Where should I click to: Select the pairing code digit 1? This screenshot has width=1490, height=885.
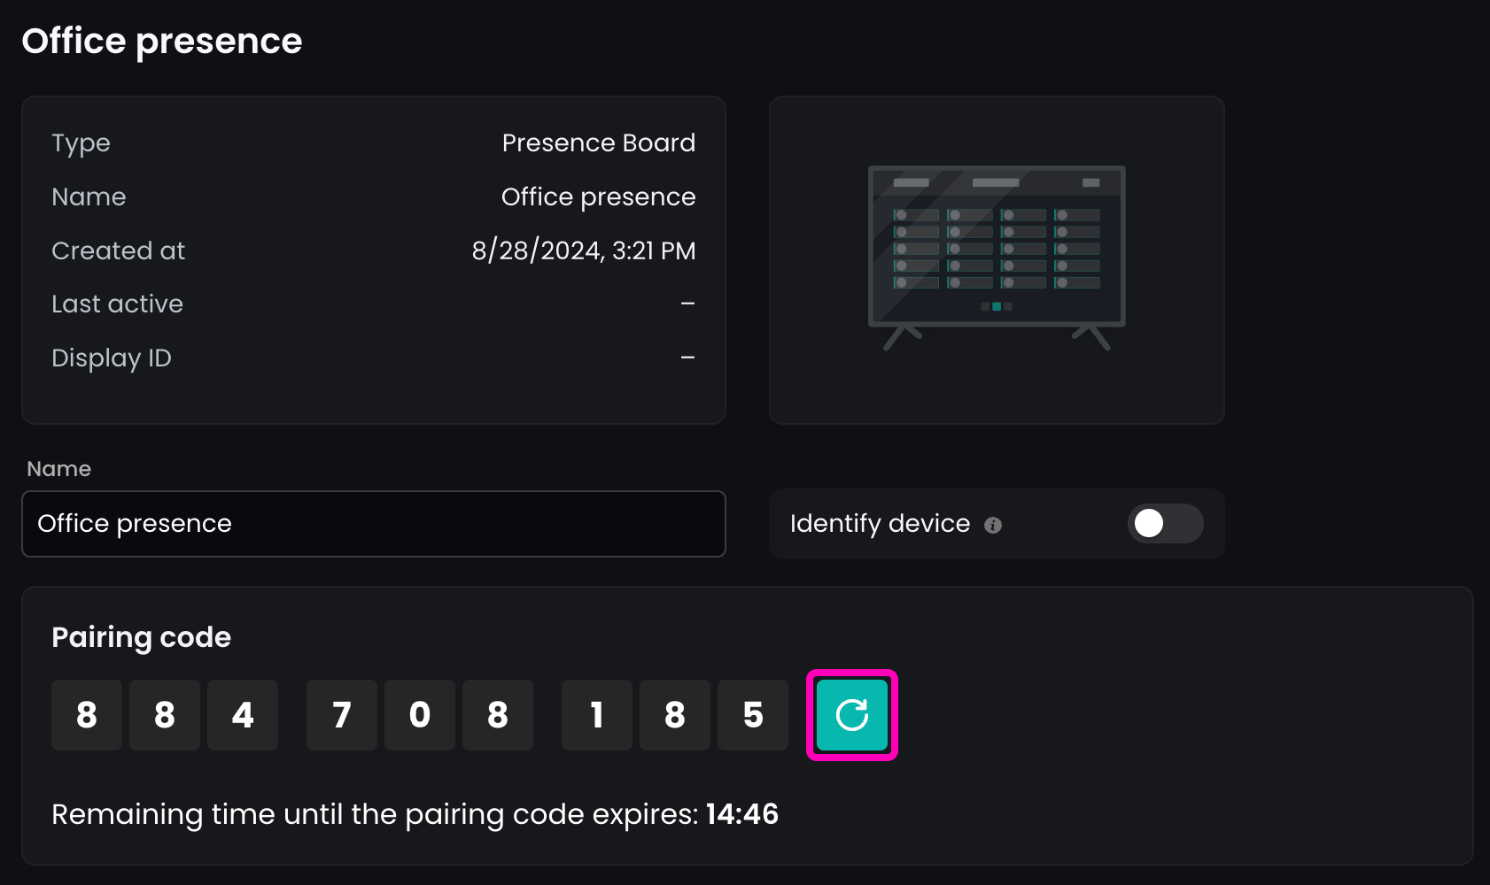597,715
